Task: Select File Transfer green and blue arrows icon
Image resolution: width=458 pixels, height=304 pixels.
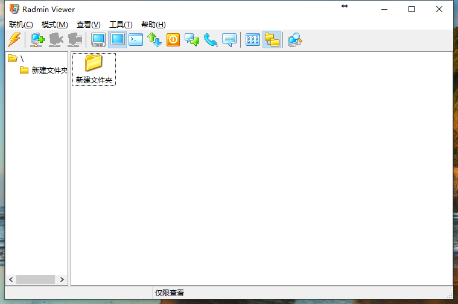Action: point(154,39)
